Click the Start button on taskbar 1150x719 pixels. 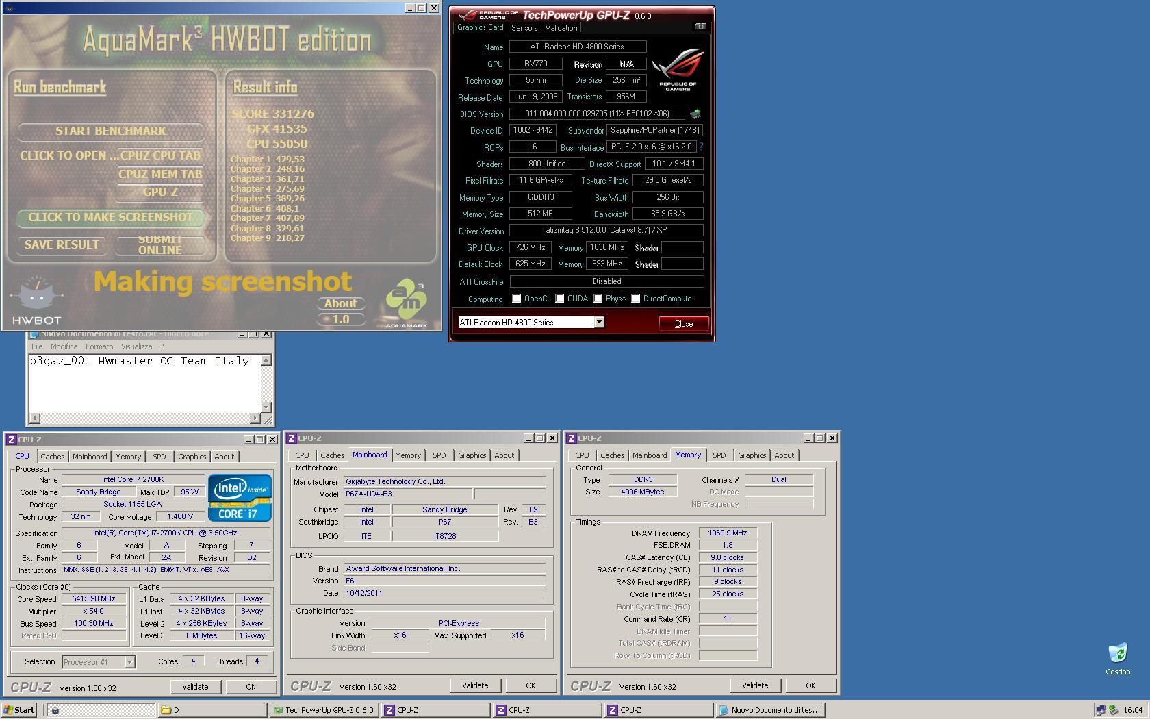click(19, 710)
